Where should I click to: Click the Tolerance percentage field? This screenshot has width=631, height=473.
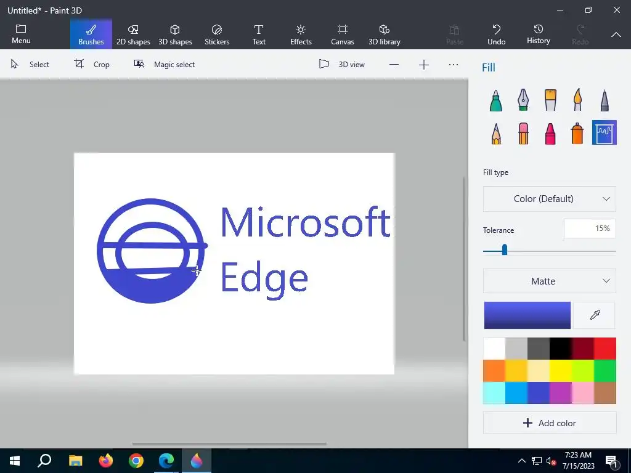coord(590,228)
